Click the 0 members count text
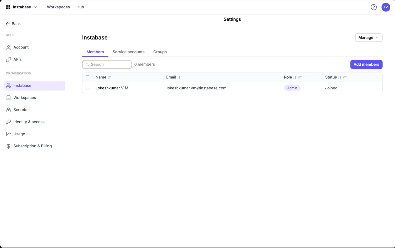 (145, 64)
